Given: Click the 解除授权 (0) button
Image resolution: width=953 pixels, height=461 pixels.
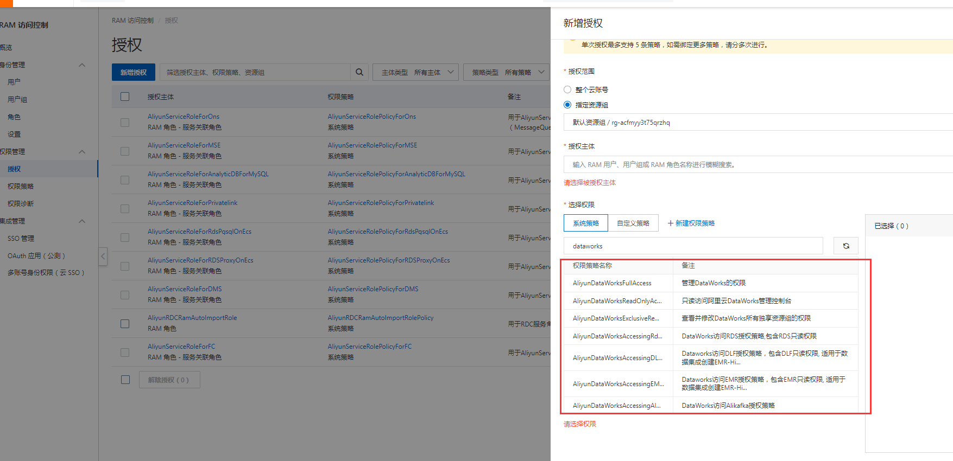Looking at the screenshot, I should pyautogui.click(x=169, y=380).
